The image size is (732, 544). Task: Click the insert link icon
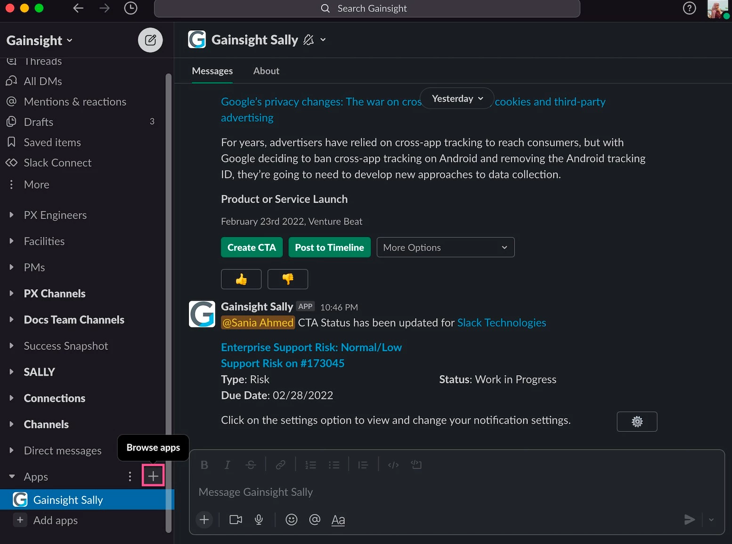pyautogui.click(x=280, y=465)
